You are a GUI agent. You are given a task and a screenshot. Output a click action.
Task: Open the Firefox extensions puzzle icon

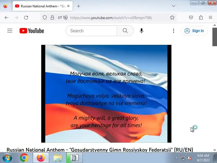pyautogui.click(x=201, y=17)
